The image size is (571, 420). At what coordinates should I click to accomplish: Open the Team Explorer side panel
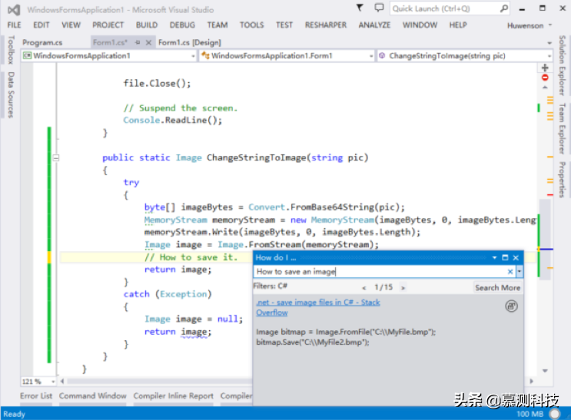[562, 129]
